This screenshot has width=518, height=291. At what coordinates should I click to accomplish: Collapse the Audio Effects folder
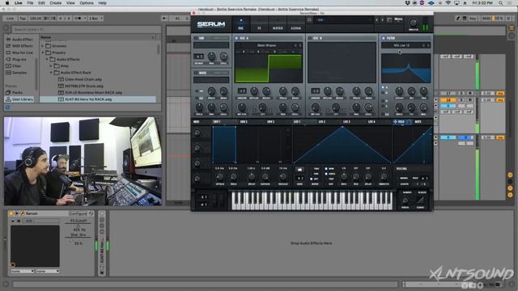coord(47,59)
